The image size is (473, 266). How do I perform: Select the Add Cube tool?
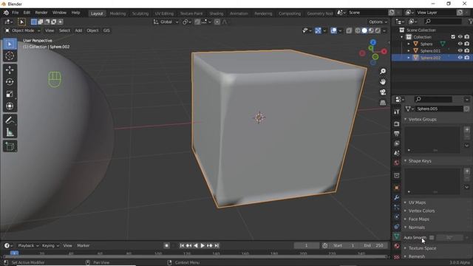pyautogui.click(x=10, y=146)
